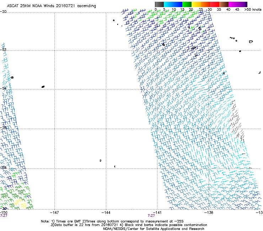Click the '10' legend scale label

174,10
